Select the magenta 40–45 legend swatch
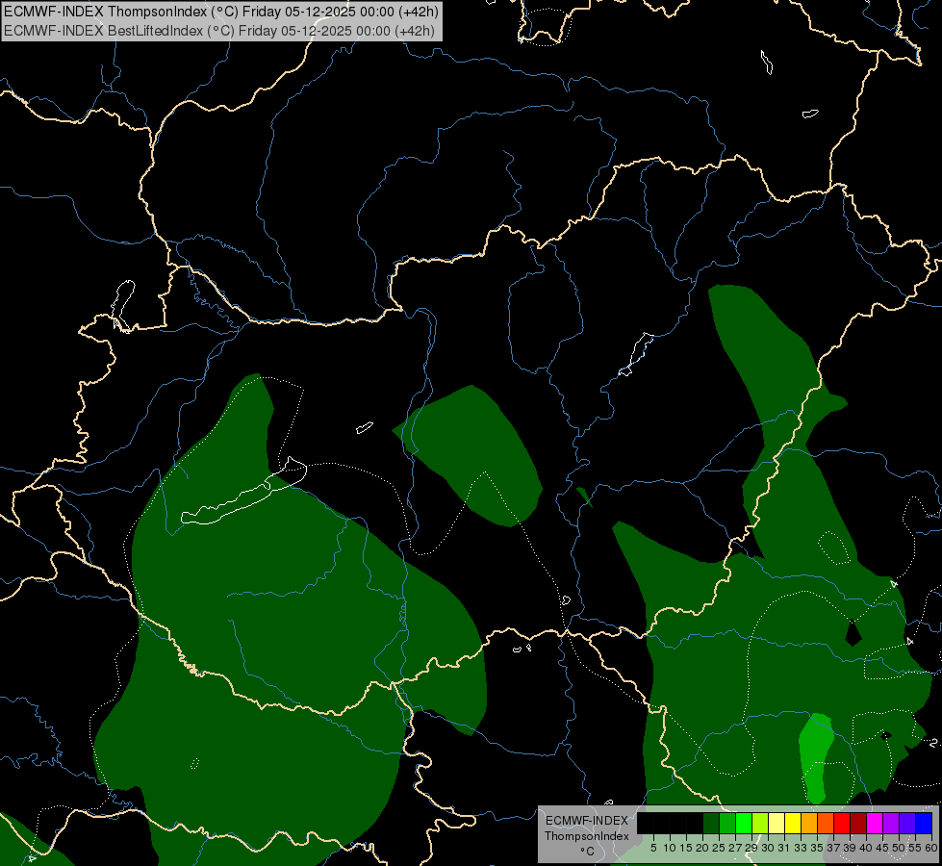Viewport: 942px width, 866px height. (875, 823)
